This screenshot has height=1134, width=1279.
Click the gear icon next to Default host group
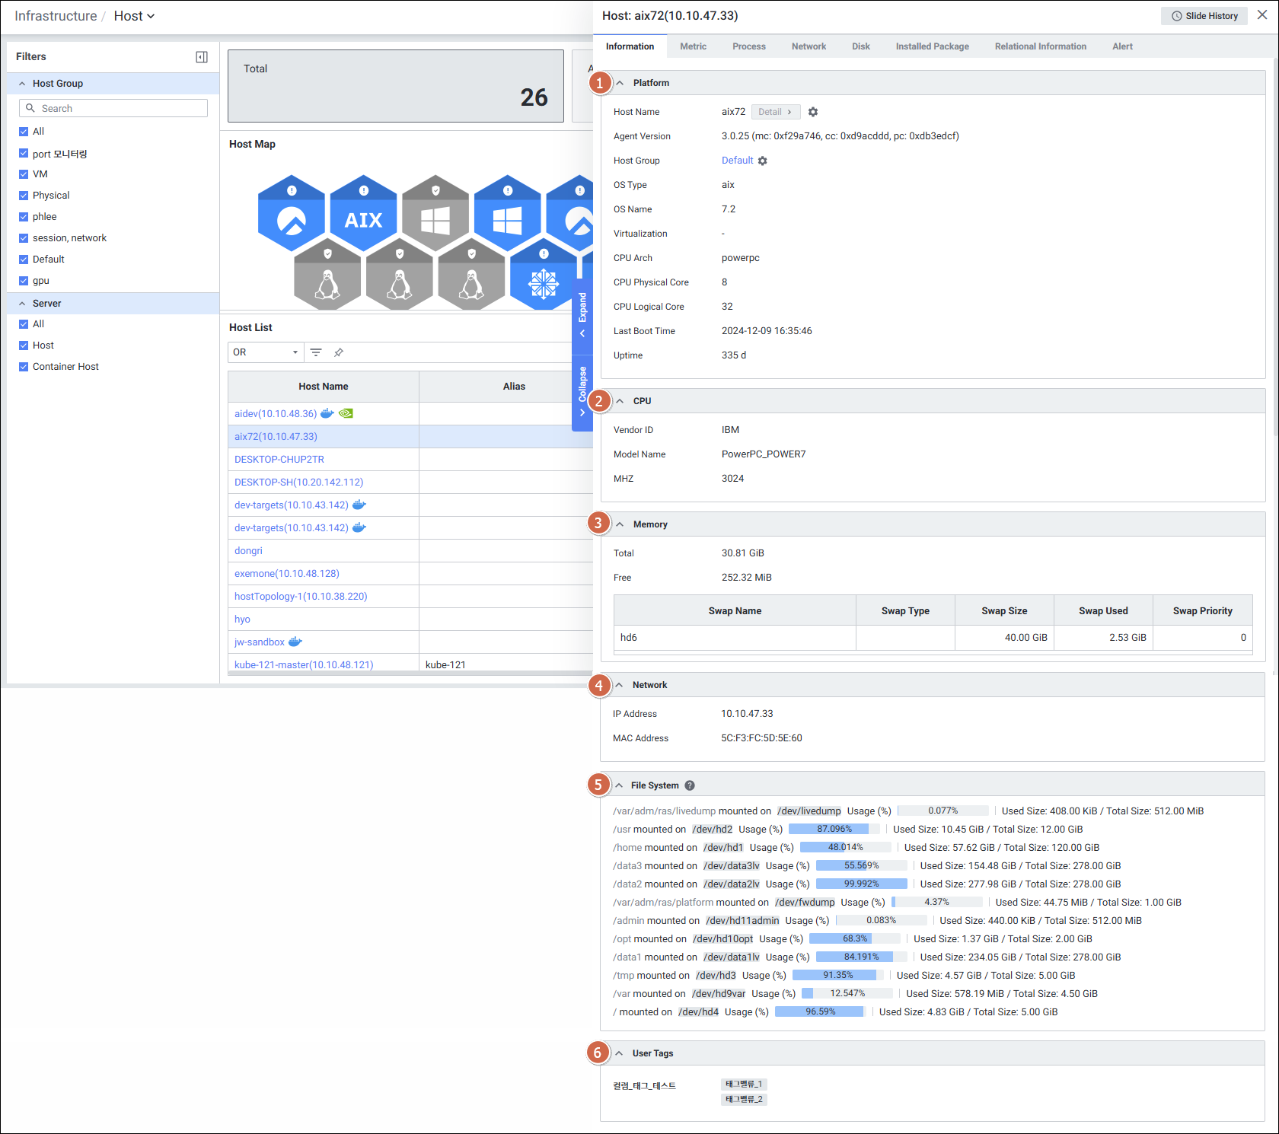[x=763, y=161]
